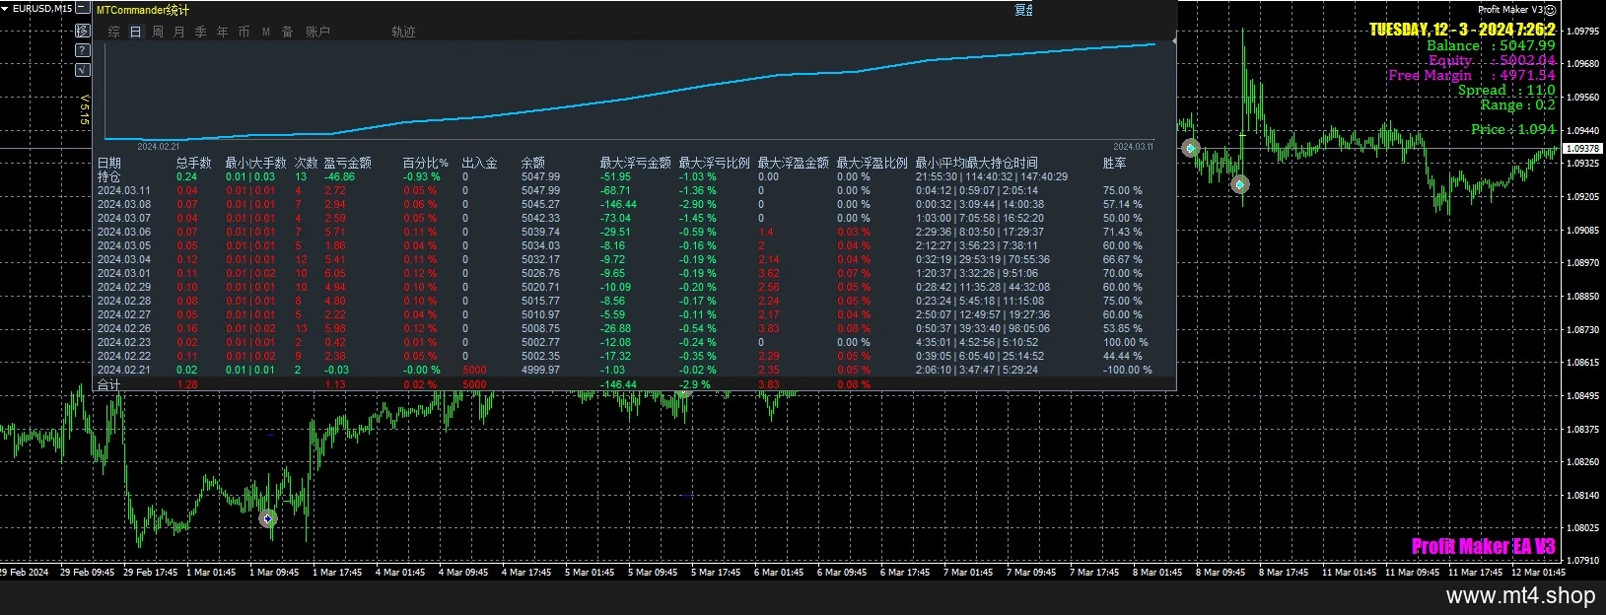Click the 最大浮盈金额 column header
1606x615 pixels.
coord(794,163)
